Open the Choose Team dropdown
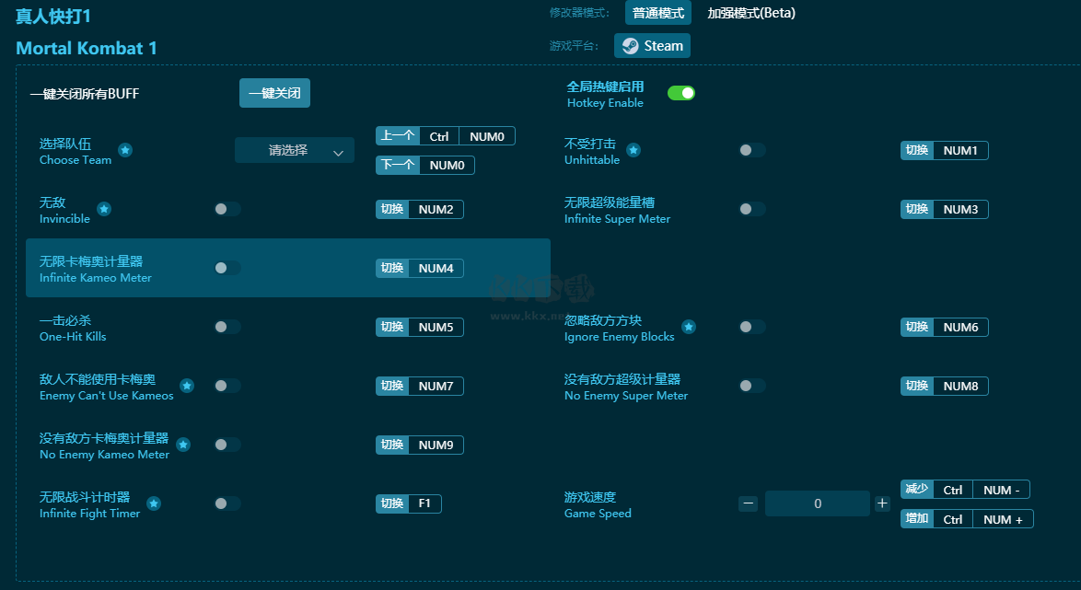Image resolution: width=1081 pixels, height=590 pixels. click(x=295, y=150)
